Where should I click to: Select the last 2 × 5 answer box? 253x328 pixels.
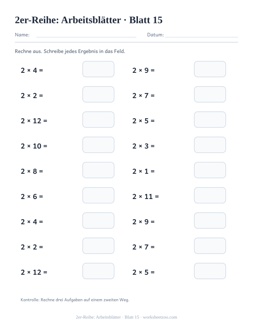(210, 271)
